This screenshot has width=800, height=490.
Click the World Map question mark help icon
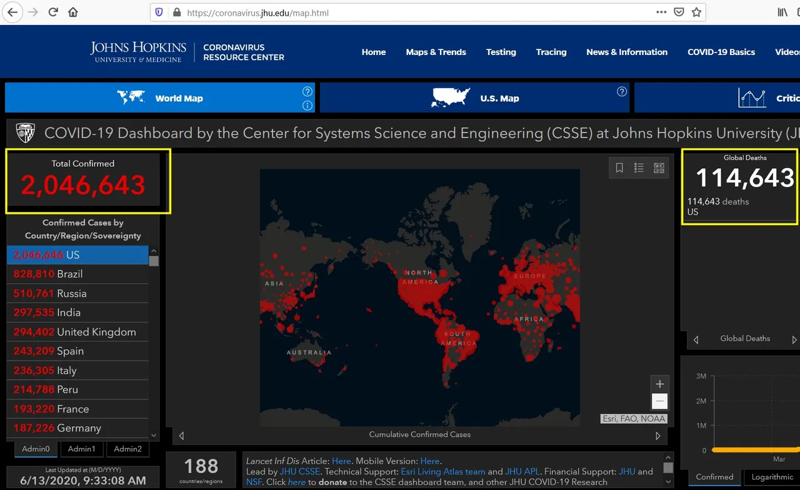coord(307,91)
